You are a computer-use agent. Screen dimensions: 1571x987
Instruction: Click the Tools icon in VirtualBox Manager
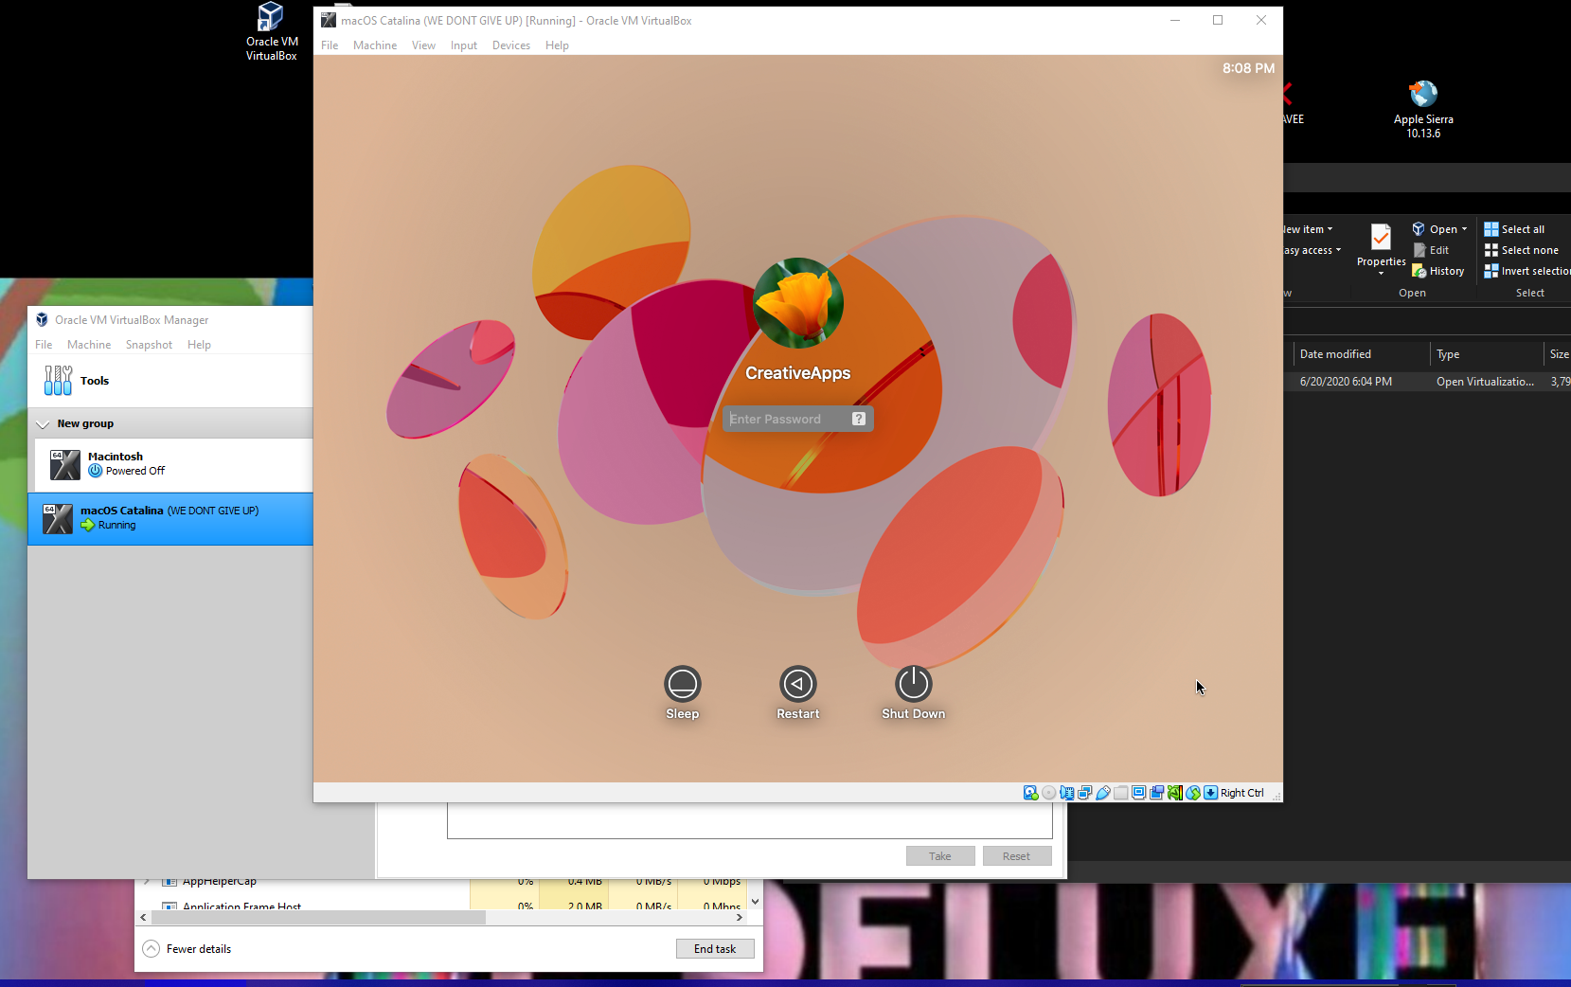pos(58,381)
